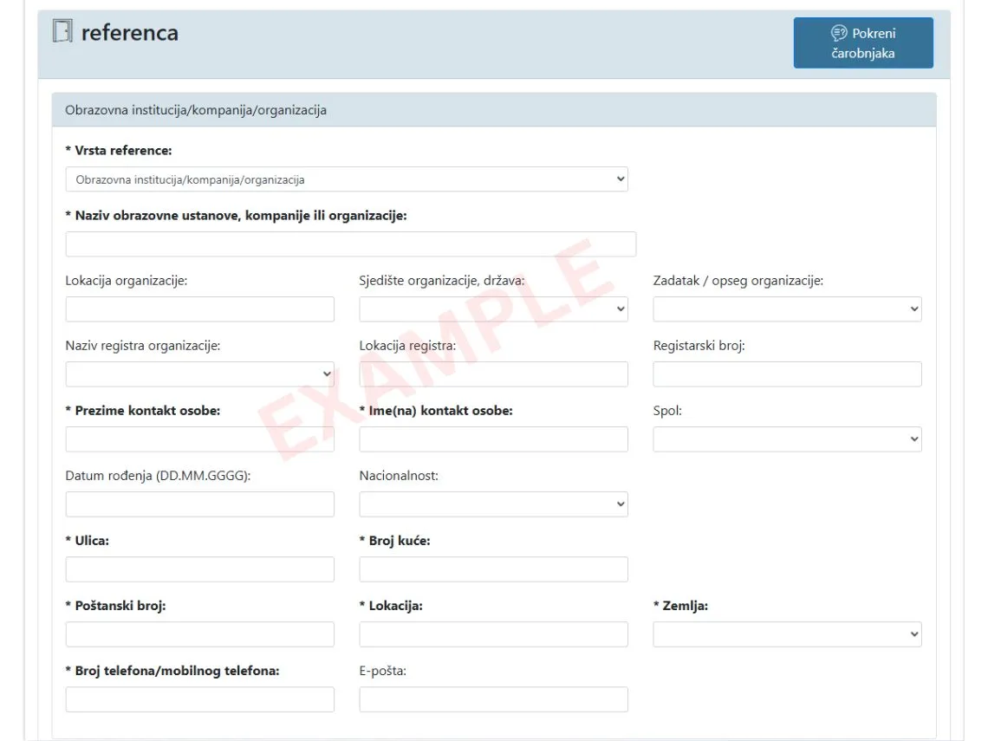
Task: Focus the Ime(na) kontakt osobe field
Action: click(x=493, y=439)
